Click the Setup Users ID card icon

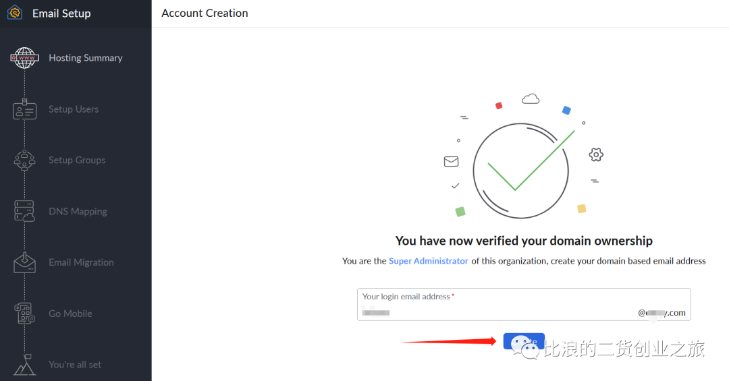[25, 109]
